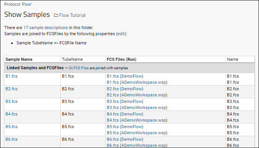Open the Protocol 'Flow' breadcrumb link
The width and height of the screenshot is (259, 148).
click(18, 4)
